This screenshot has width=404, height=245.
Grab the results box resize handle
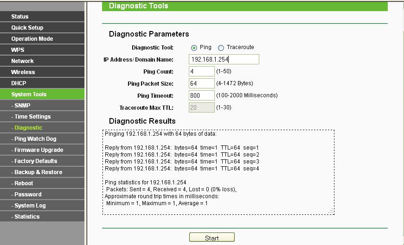[x=331, y=211]
